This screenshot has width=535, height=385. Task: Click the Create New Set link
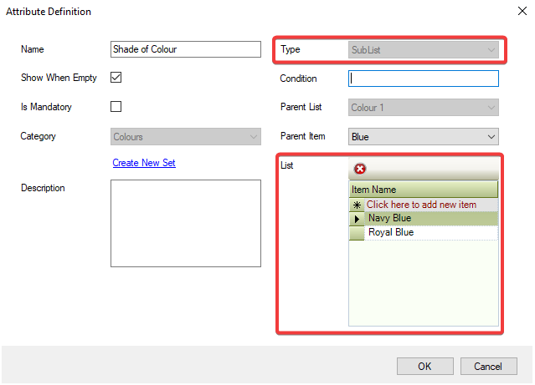144,163
